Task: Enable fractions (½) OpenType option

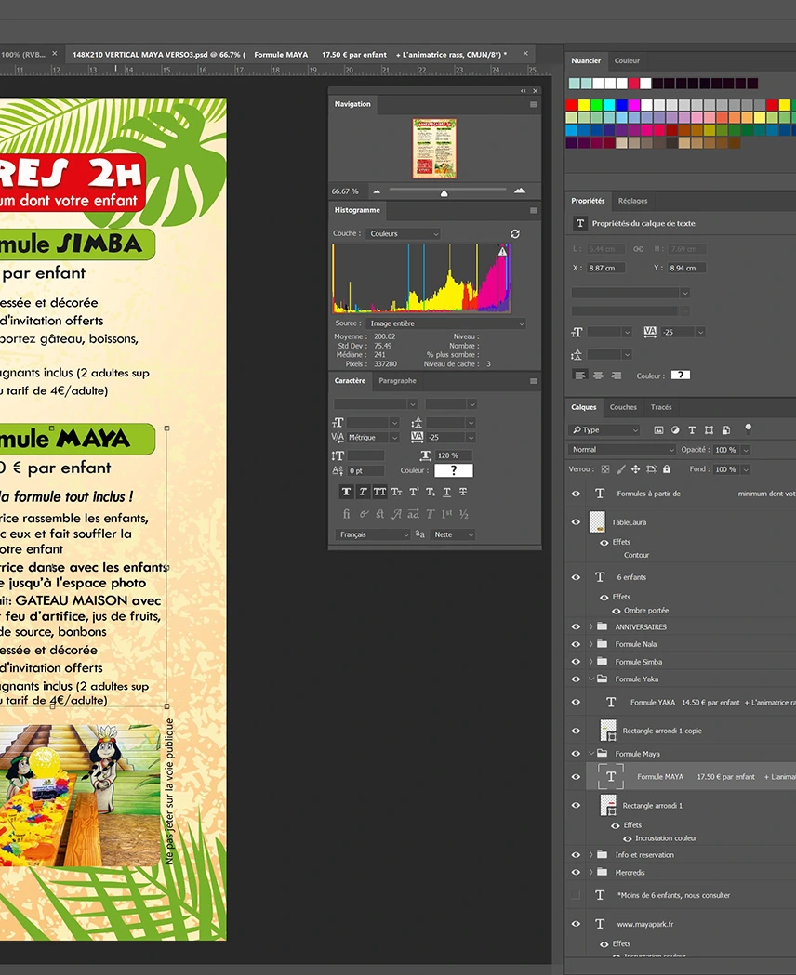Action: coord(463,514)
